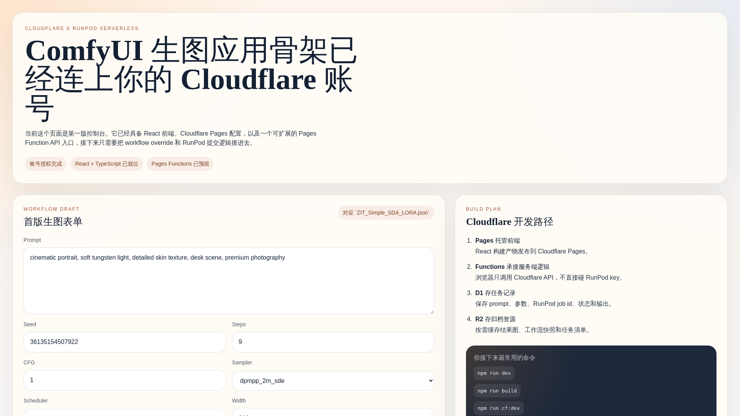
Task: Click the D1 存任务记录 list item
Action: 495,293
